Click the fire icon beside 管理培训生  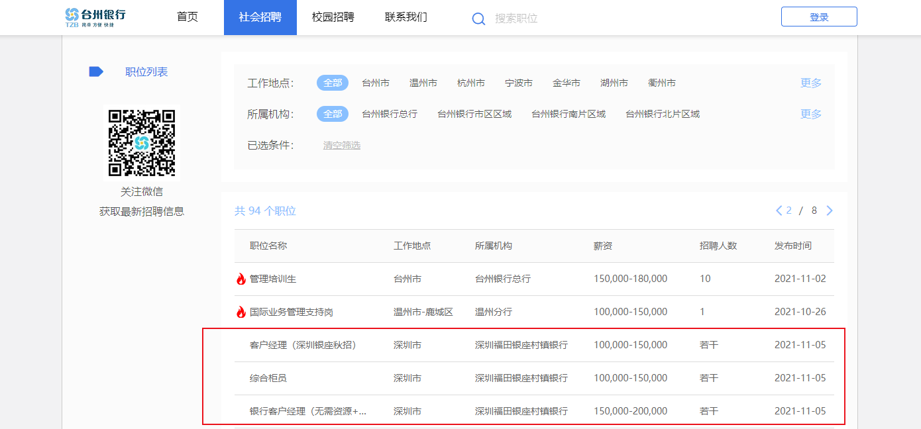tap(241, 279)
